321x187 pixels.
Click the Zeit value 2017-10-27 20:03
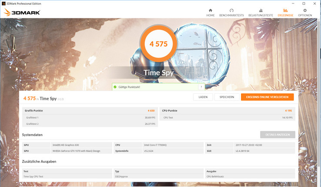point(264,145)
